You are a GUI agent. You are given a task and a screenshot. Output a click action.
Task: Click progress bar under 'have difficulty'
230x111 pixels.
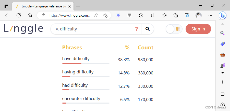pyautogui.click(x=86, y=63)
